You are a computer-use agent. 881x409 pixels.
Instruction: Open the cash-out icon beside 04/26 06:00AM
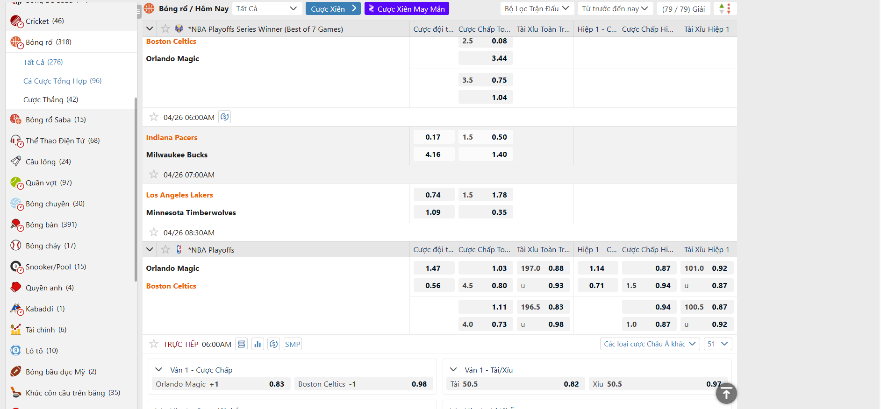pos(225,117)
